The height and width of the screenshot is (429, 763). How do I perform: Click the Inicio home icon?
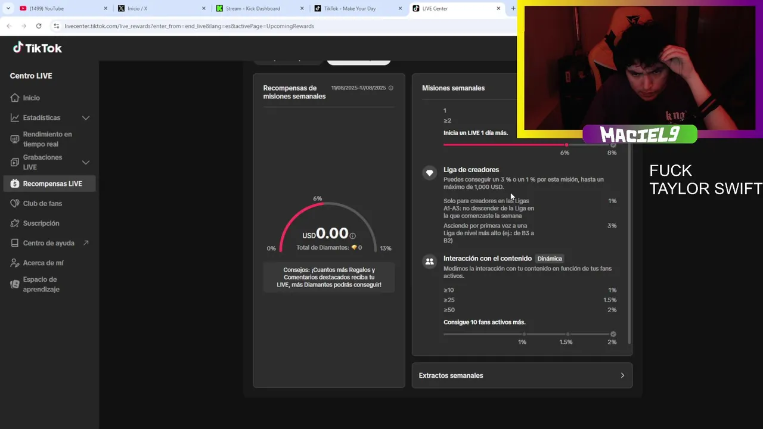coord(15,98)
